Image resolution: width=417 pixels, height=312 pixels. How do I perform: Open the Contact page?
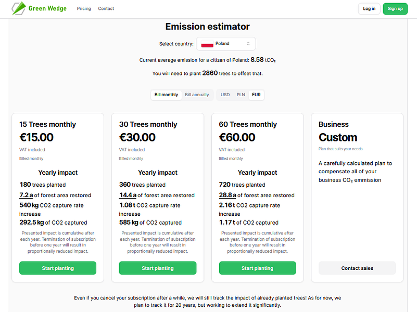tap(106, 9)
